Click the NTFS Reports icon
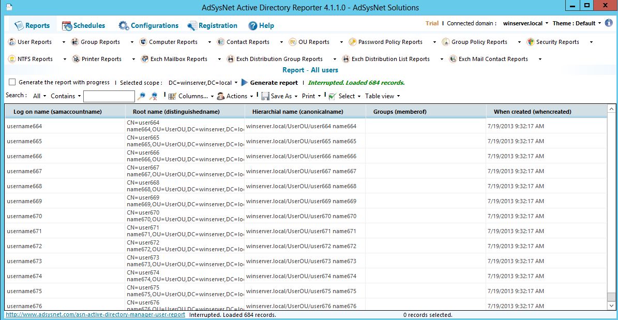 12,59
